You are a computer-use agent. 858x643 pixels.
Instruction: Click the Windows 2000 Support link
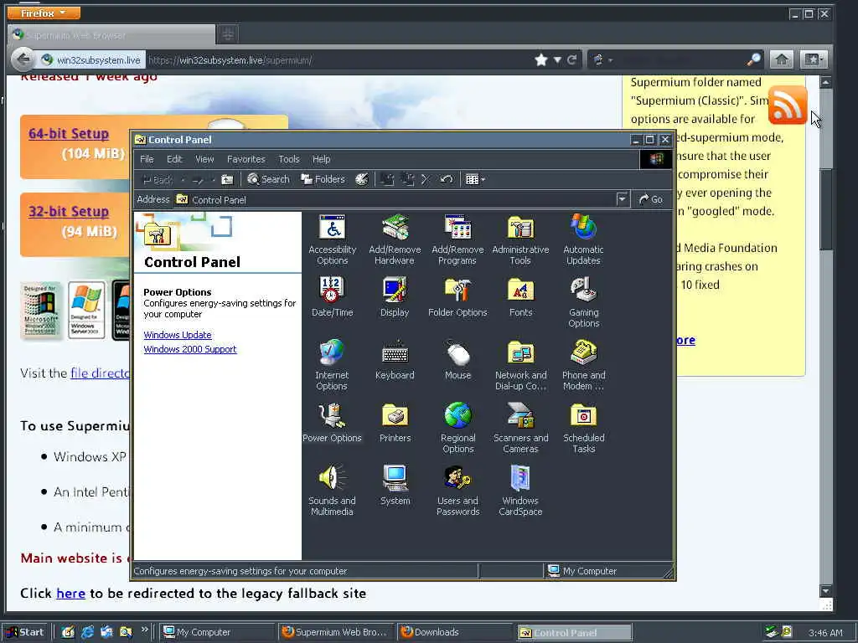pos(190,349)
